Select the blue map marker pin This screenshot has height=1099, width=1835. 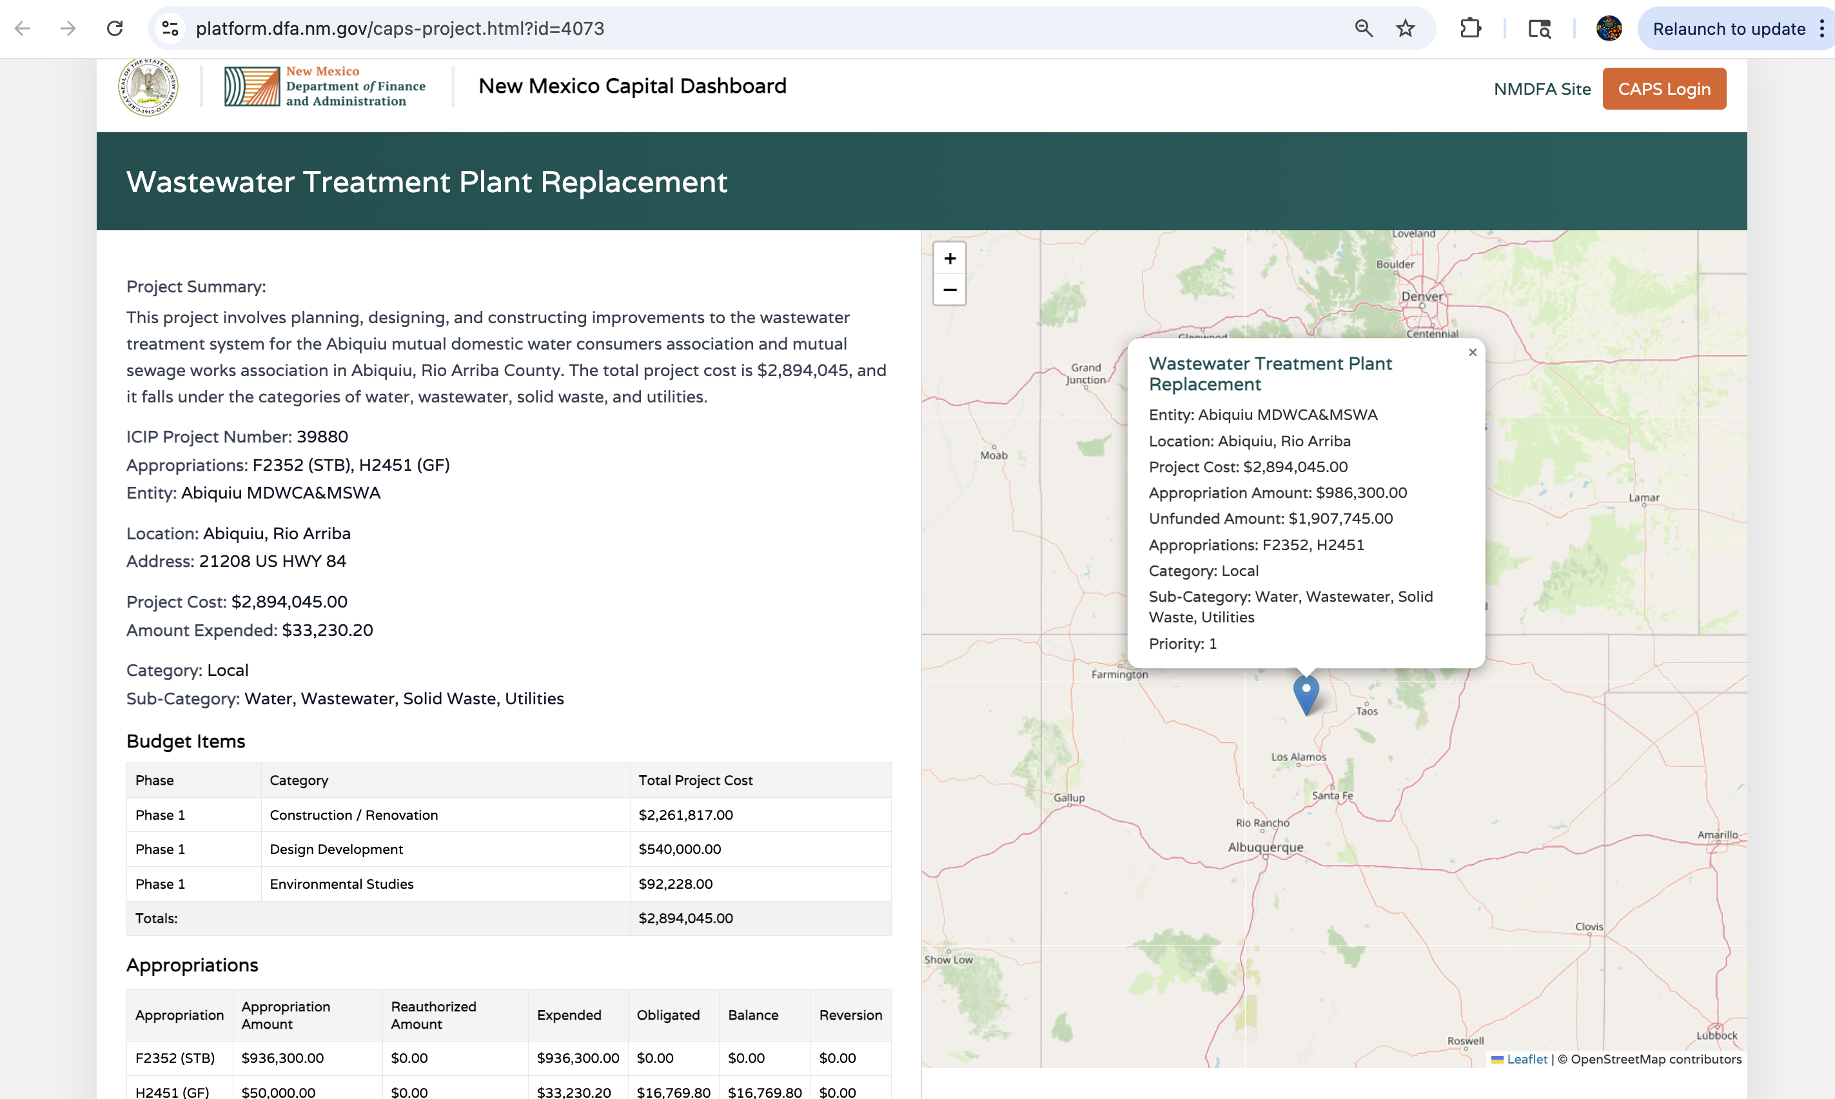pyautogui.click(x=1306, y=693)
